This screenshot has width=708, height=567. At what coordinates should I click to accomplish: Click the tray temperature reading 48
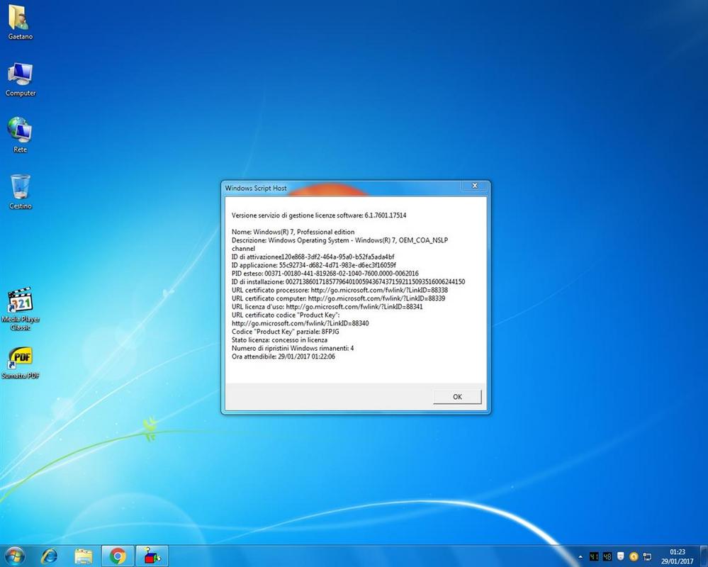point(607,556)
